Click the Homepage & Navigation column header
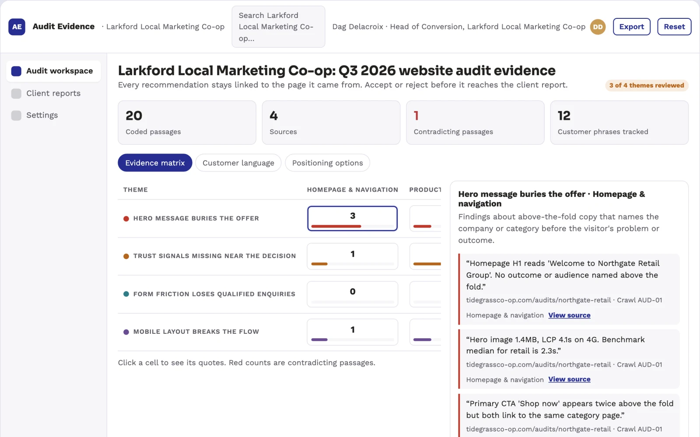 pyautogui.click(x=352, y=189)
